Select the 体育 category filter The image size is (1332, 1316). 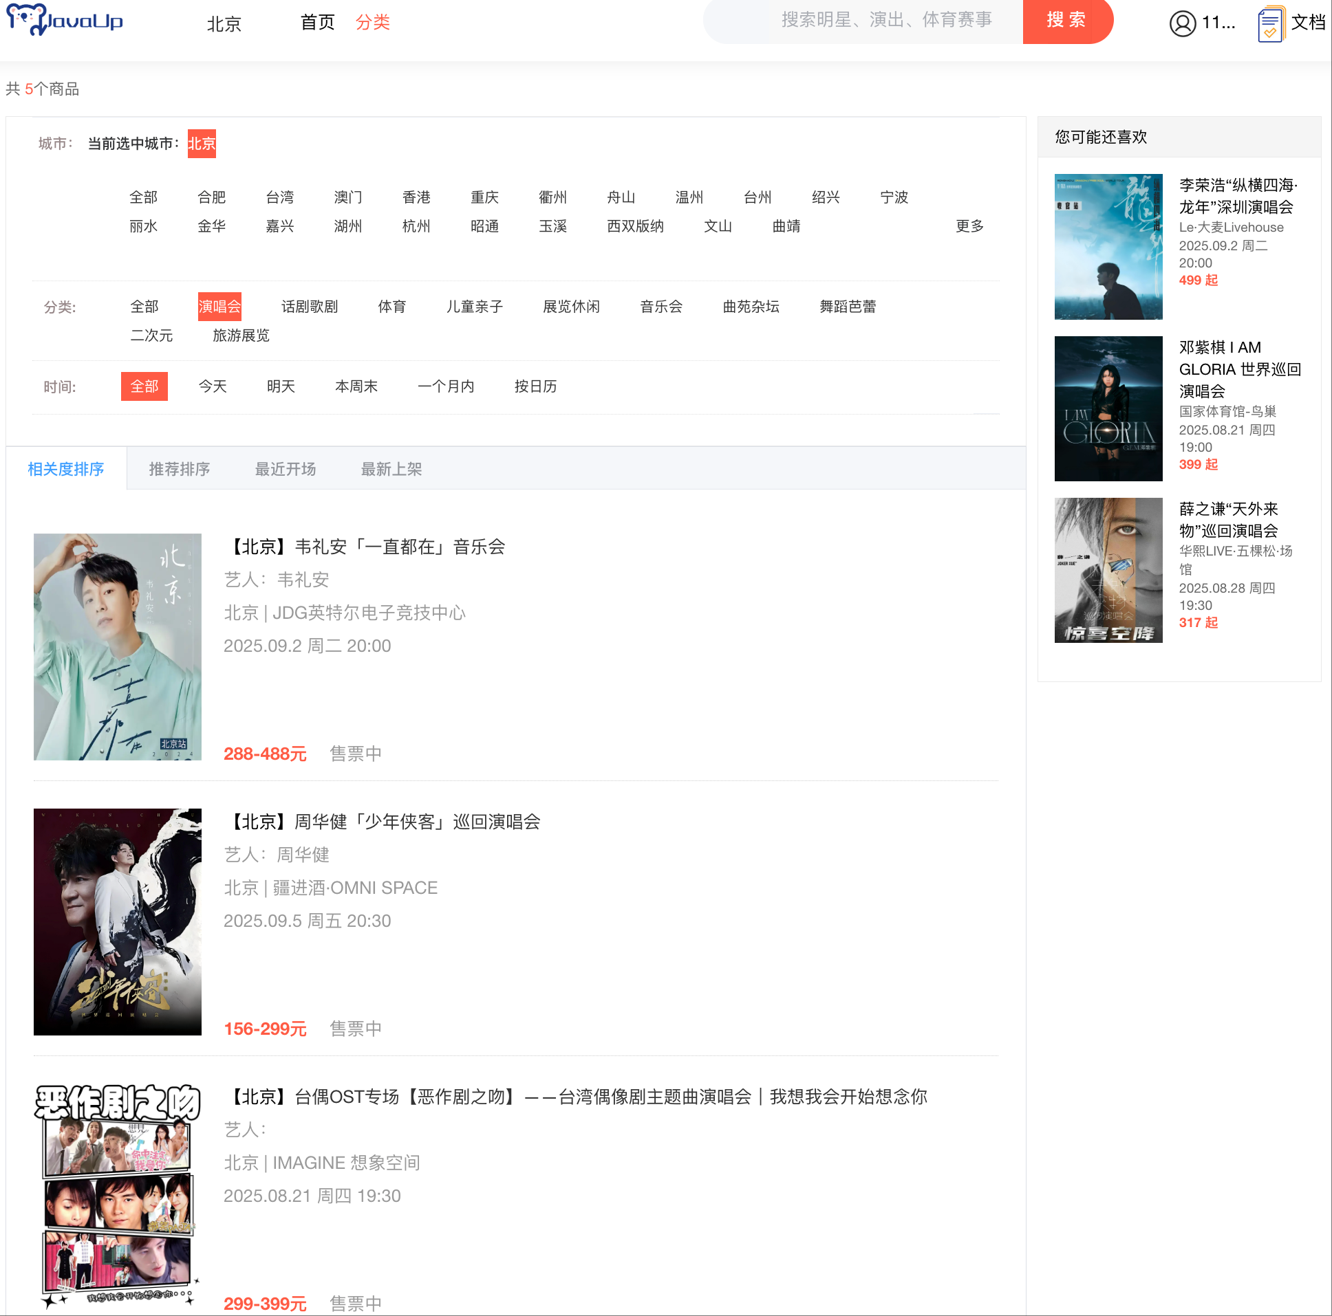(391, 307)
